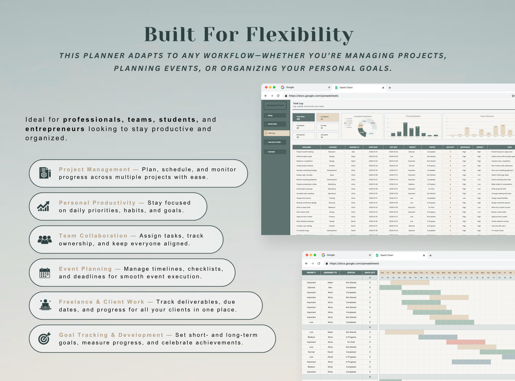Click the On Hold 12 summary card
The width and height of the screenshot is (515, 381).
coord(328,127)
